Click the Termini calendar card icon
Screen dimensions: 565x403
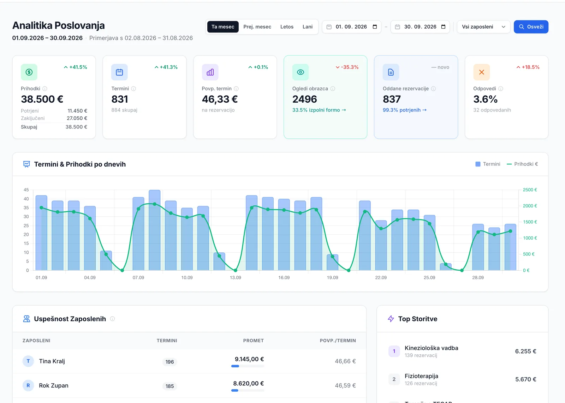[119, 72]
